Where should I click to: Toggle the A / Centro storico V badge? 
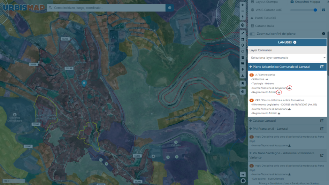251,75
